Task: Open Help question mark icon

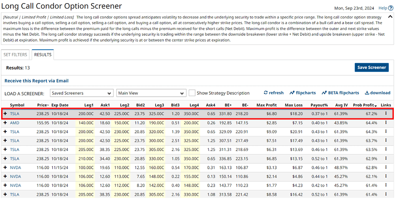Action: point(390,8)
